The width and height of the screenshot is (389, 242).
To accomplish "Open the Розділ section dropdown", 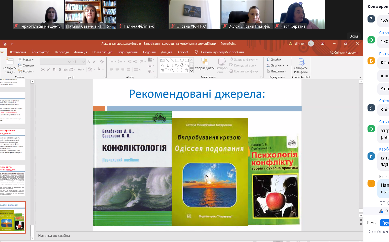I will [x=26, y=71].
